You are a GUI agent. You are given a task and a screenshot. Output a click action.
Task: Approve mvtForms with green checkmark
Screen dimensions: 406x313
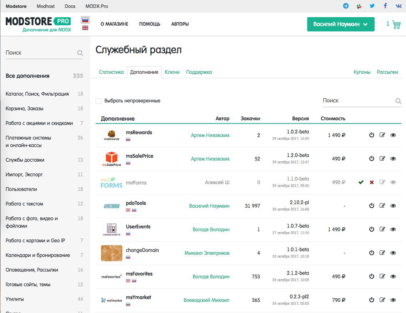pos(361,182)
